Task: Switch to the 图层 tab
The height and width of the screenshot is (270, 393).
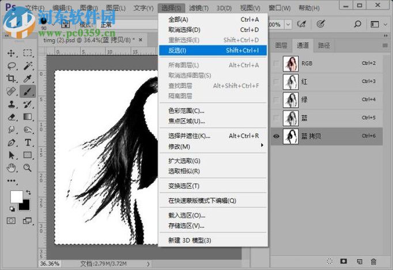Action: (281, 46)
